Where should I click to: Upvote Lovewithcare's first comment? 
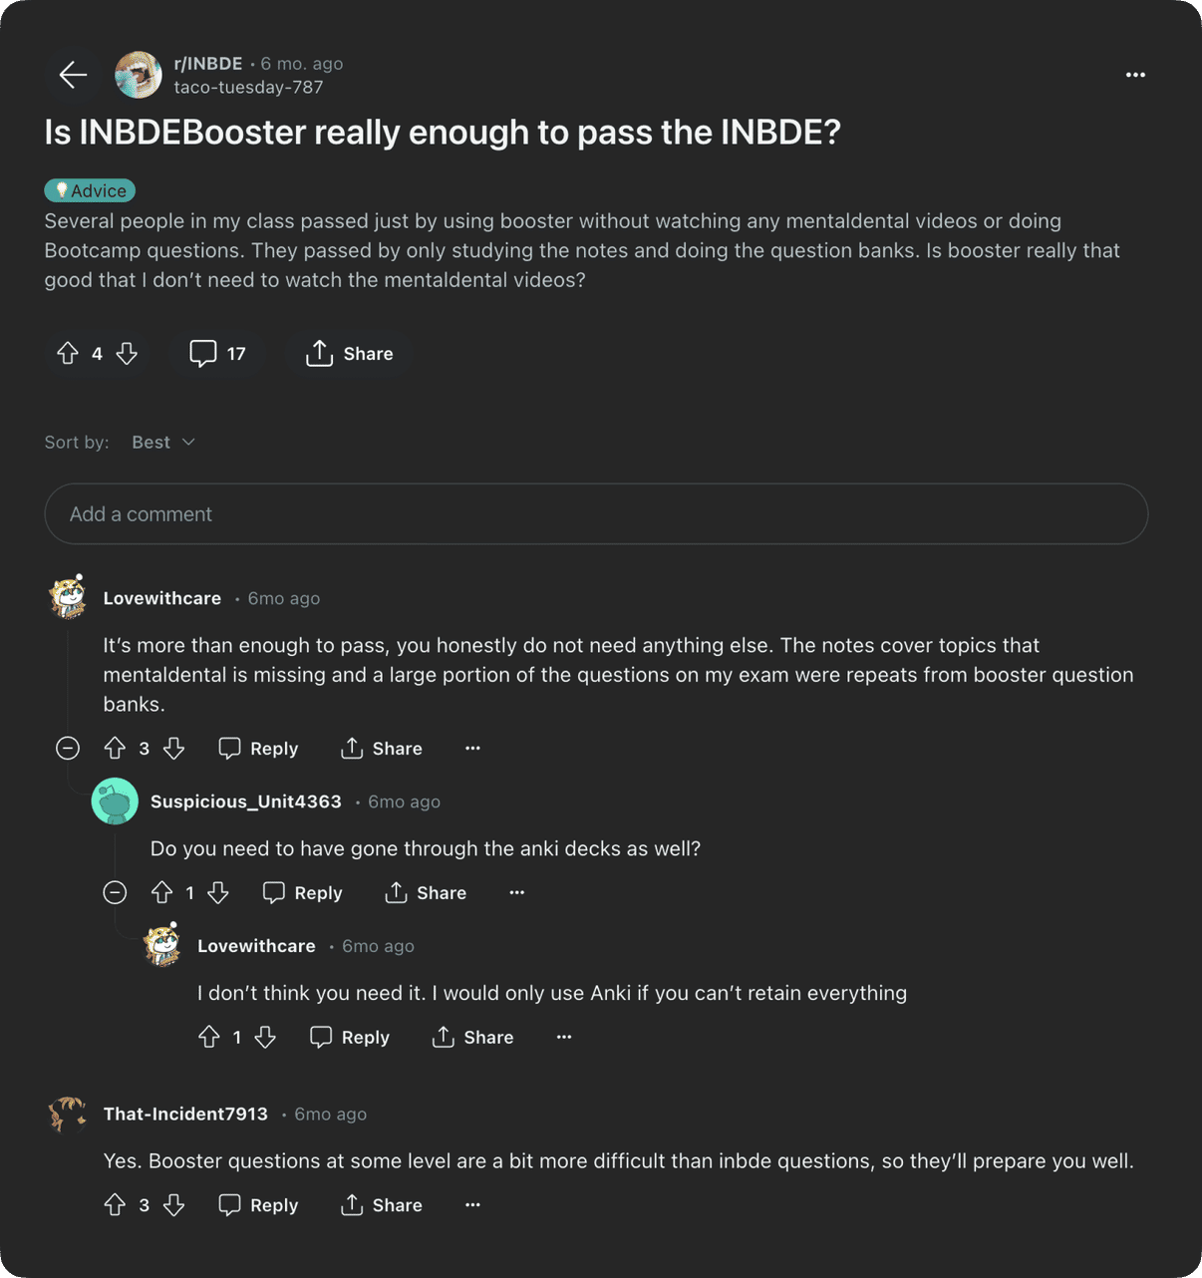click(x=115, y=748)
